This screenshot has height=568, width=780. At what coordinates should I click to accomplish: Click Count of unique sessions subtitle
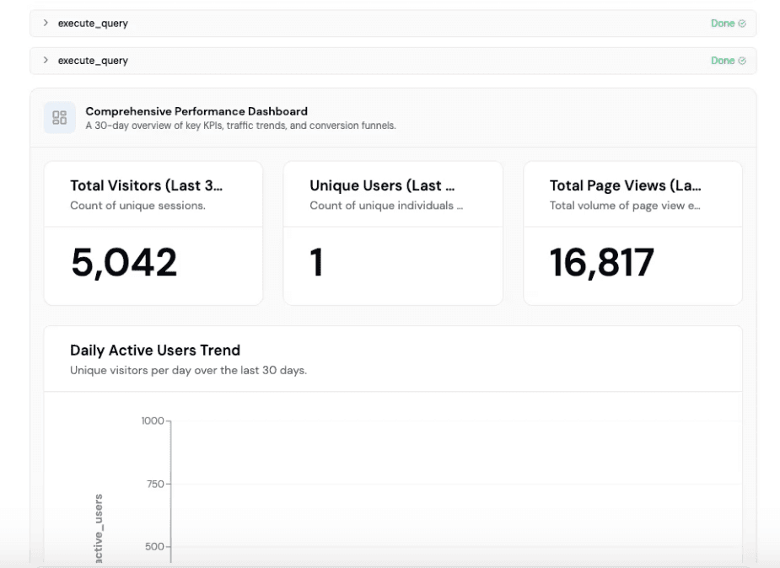pos(137,206)
